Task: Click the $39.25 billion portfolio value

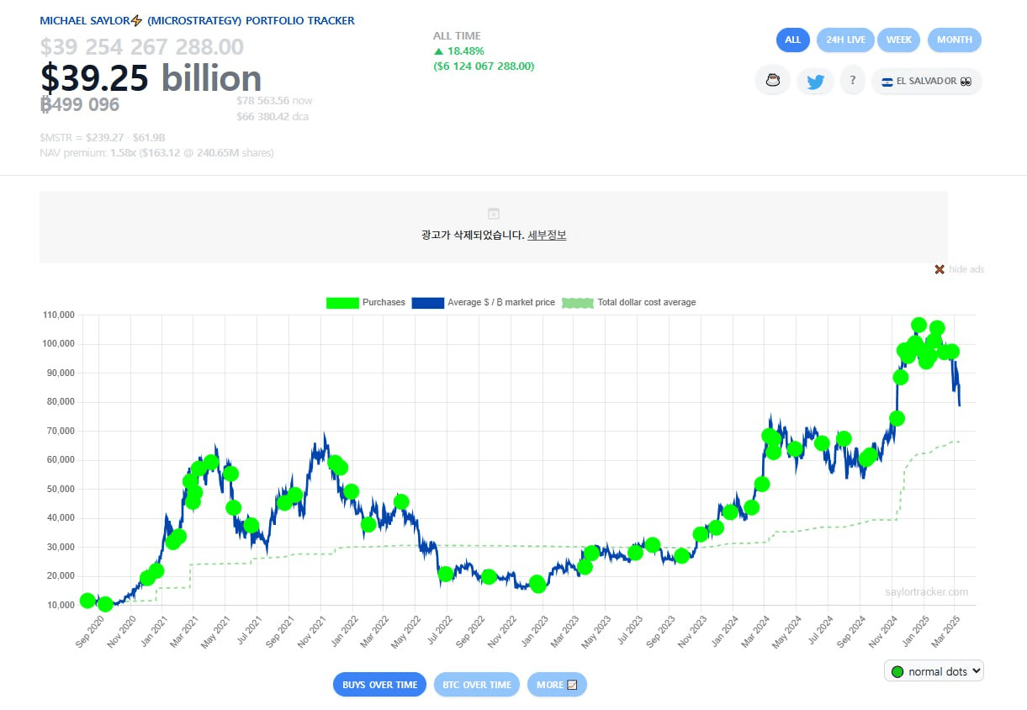Action: (151, 78)
